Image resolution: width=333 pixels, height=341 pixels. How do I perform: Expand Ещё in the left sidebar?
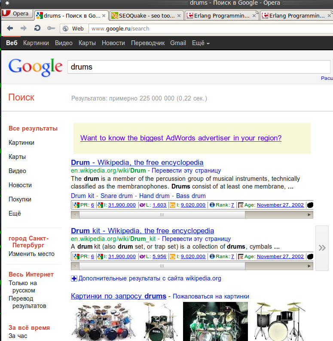[x=15, y=213]
